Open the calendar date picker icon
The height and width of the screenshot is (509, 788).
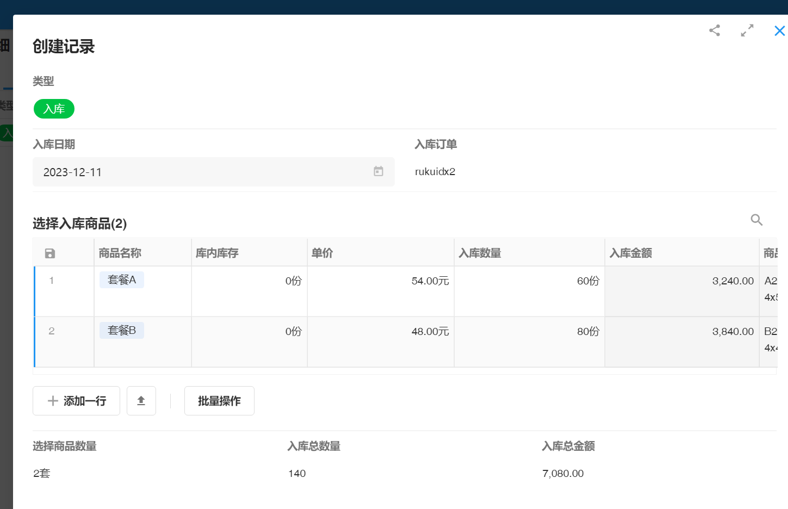coord(379,171)
